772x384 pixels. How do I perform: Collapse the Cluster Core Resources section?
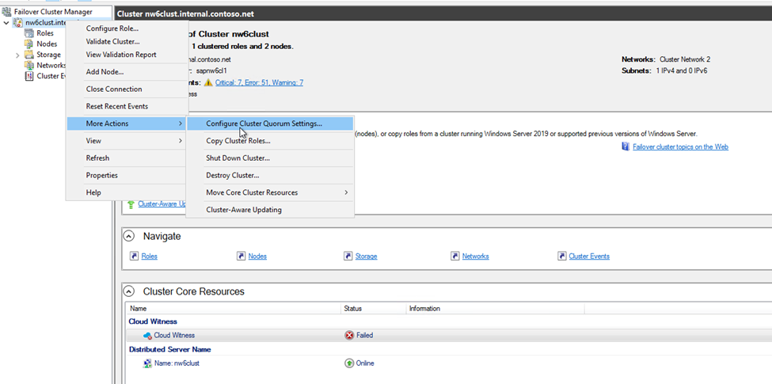pos(128,291)
